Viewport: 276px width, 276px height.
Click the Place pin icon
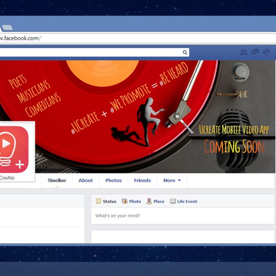(x=149, y=201)
